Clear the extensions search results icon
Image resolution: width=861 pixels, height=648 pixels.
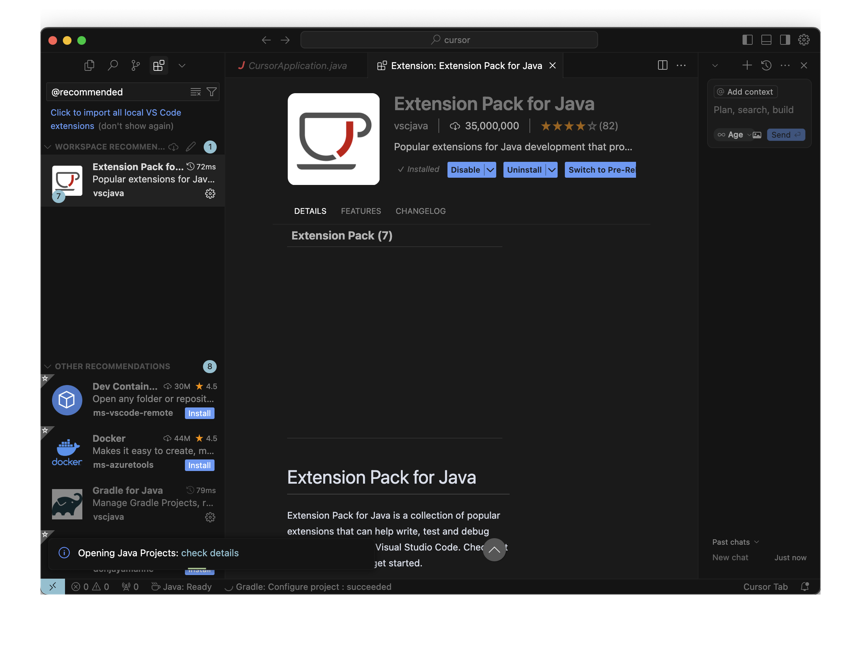pyautogui.click(x=195, y=92)
